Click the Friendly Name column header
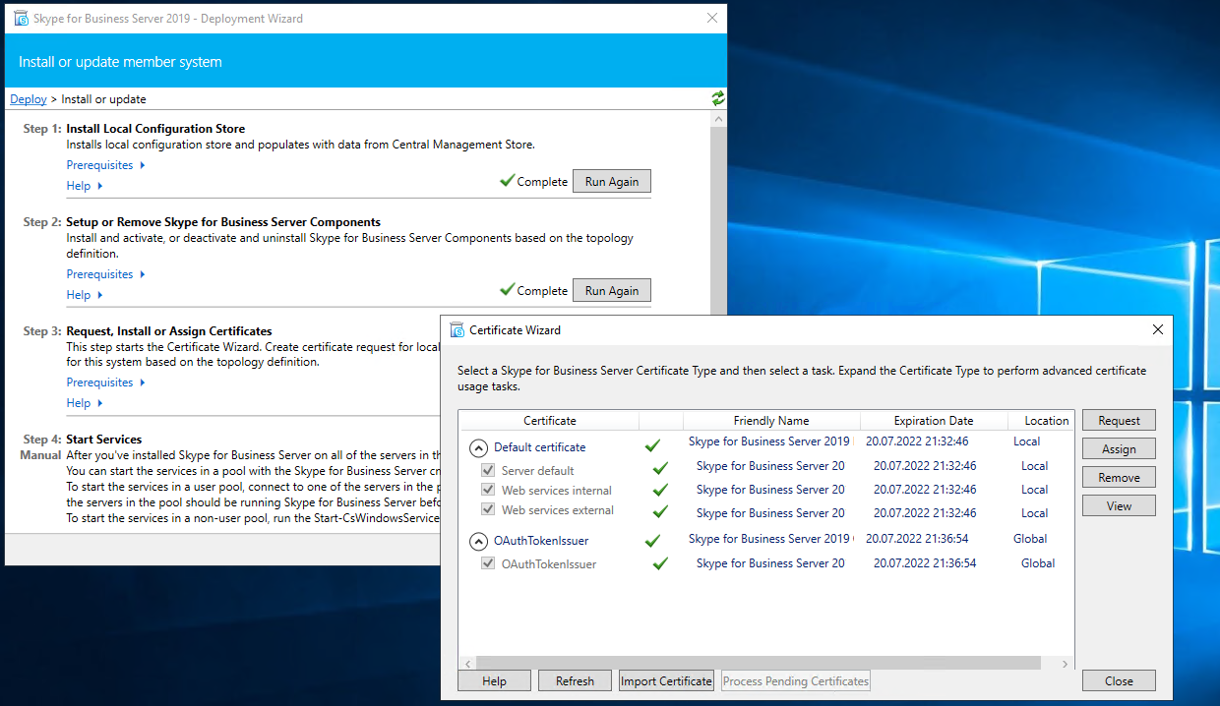The image size is (1220, 706). tap(770, 421)
